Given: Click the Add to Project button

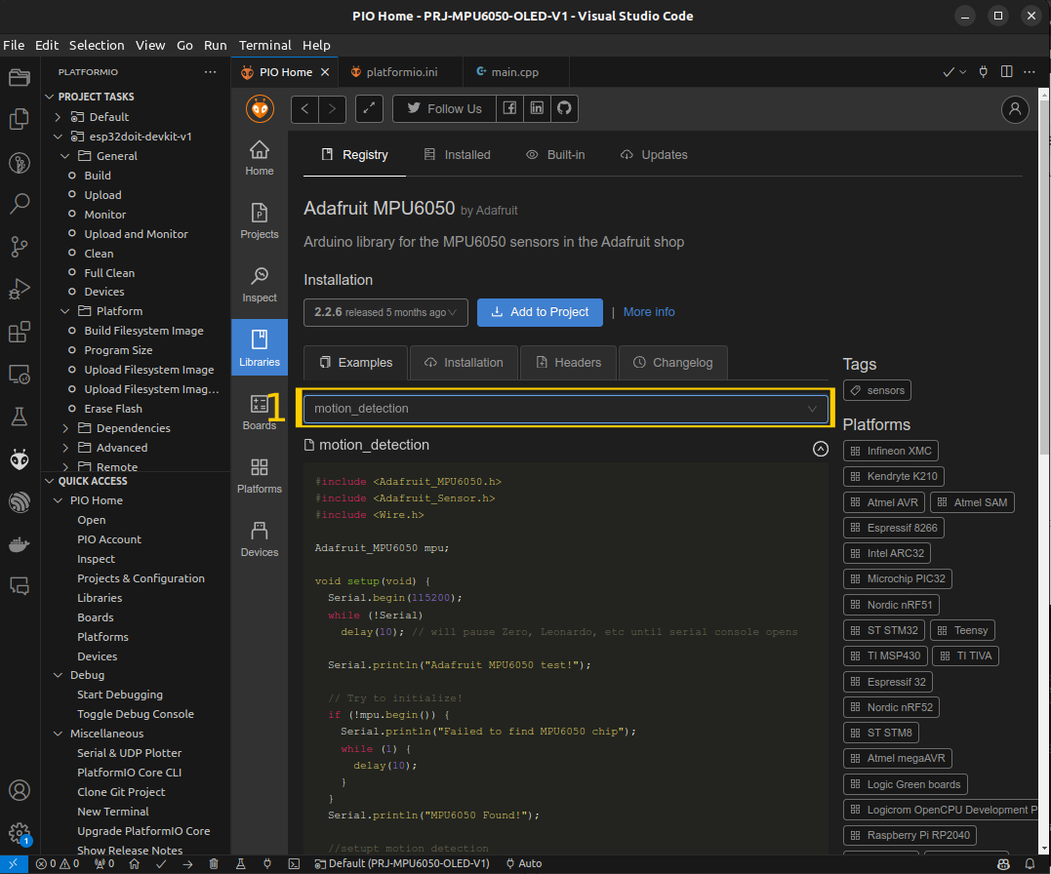Looking at the screenshot, I should (x=540, y=312).
